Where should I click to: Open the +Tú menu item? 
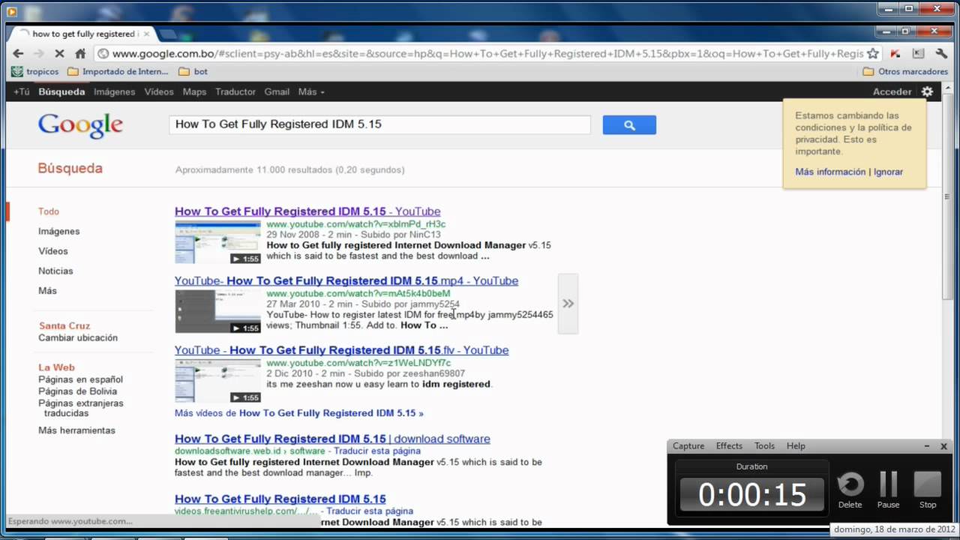click(21, 91)
